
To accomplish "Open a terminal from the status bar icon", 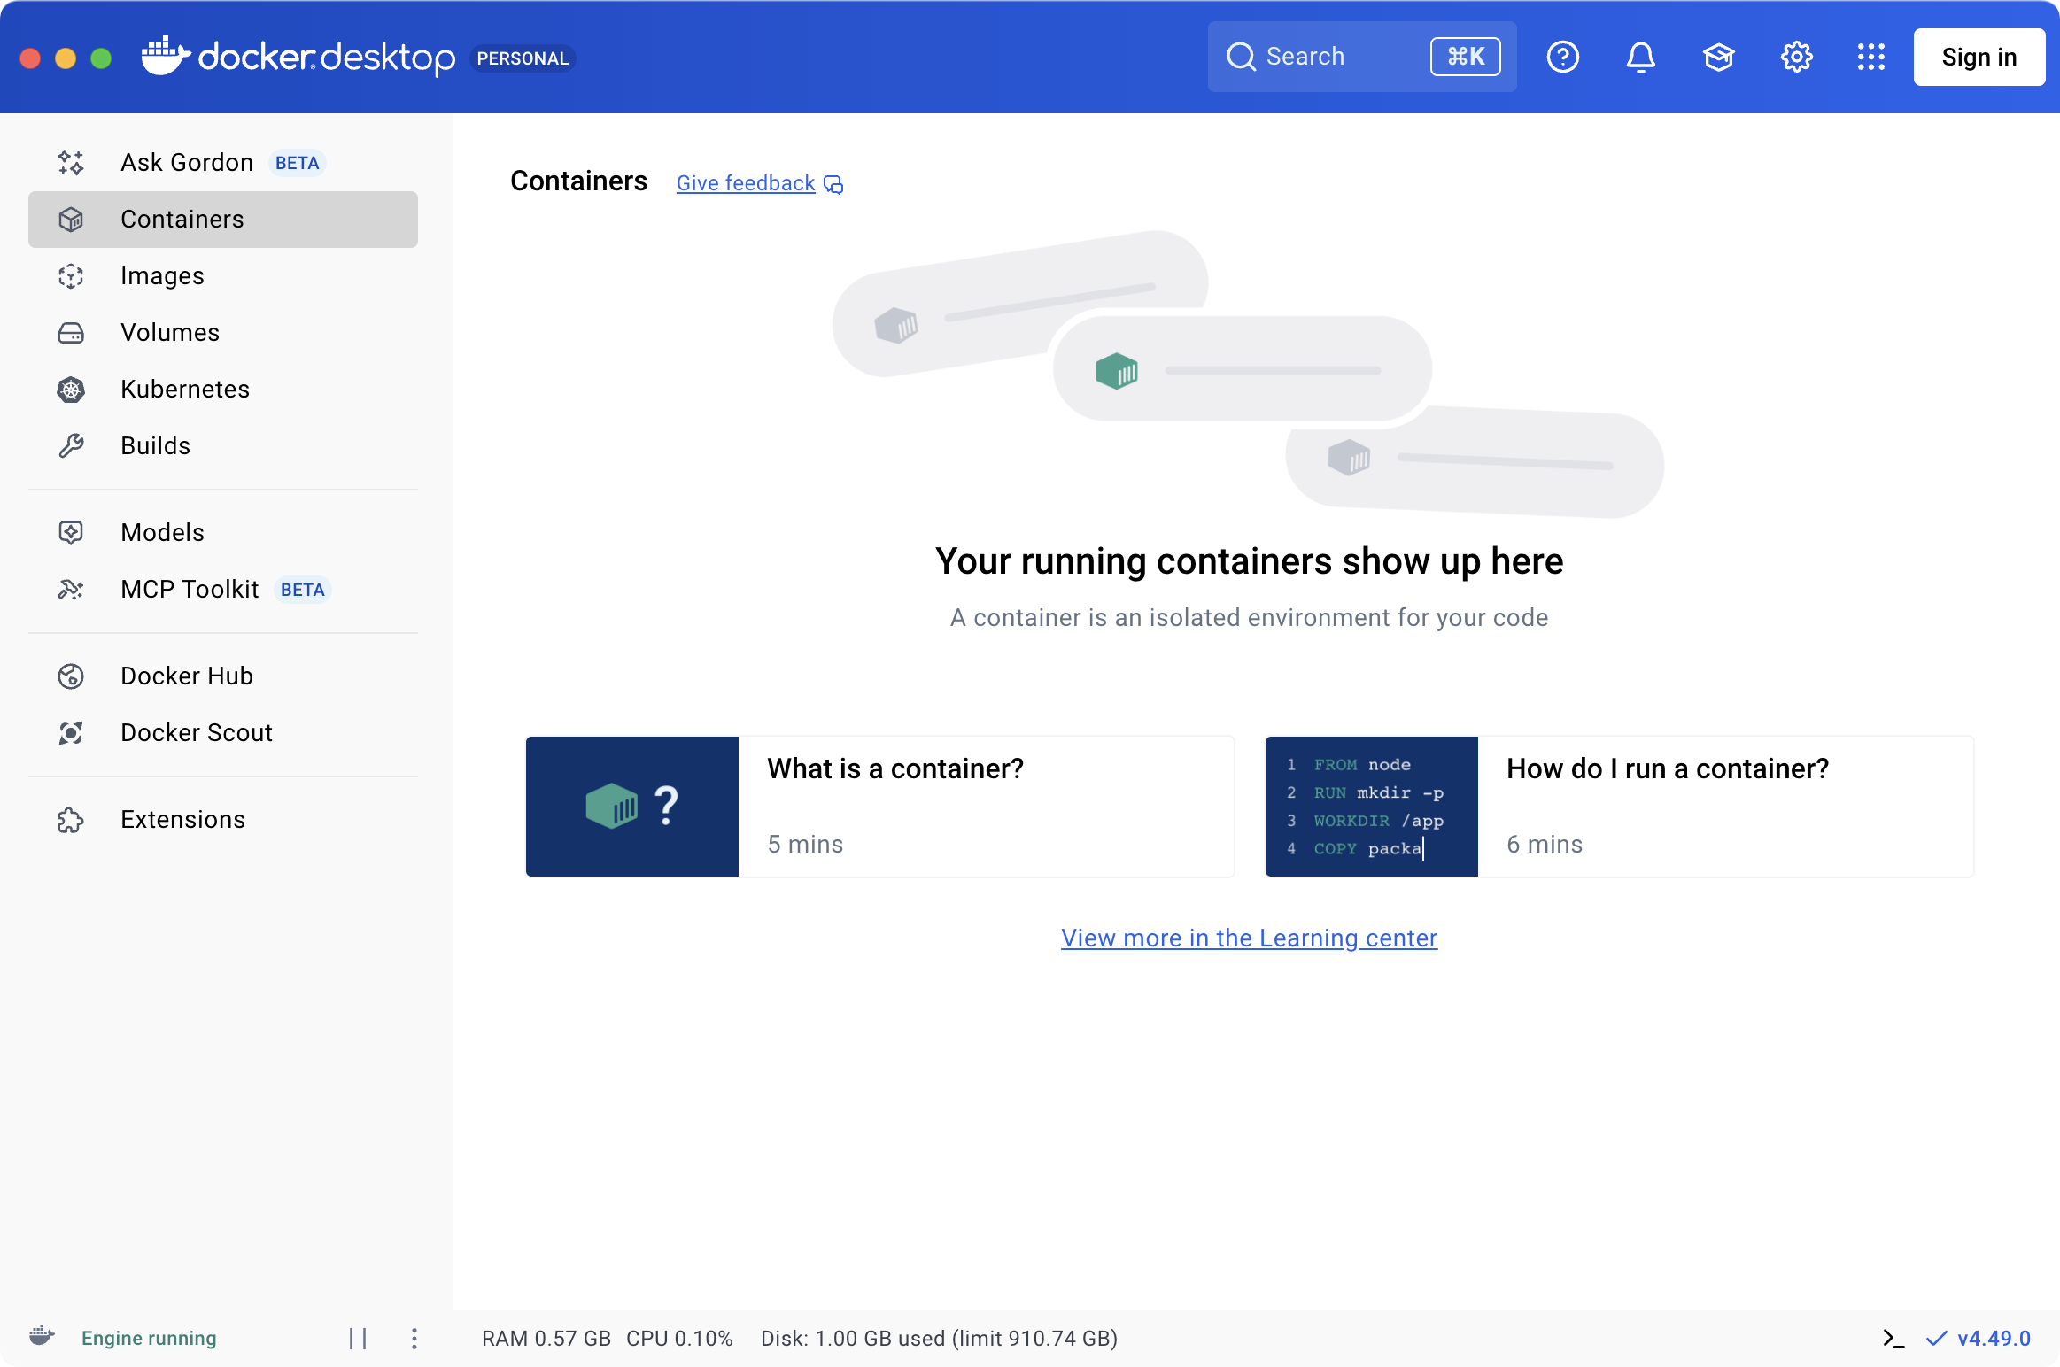I will pos(1894,1339).
